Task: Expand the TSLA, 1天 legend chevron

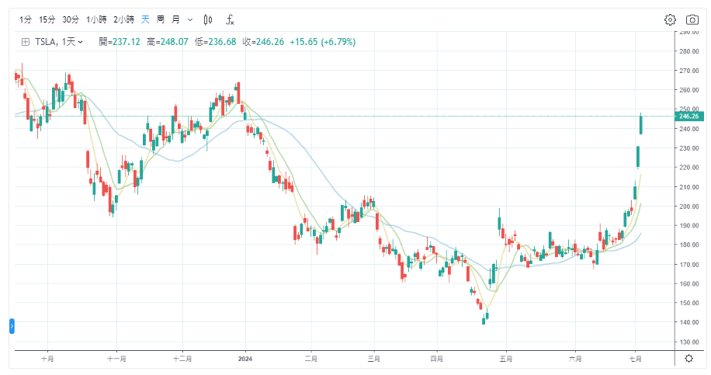Action: [81, 42]
